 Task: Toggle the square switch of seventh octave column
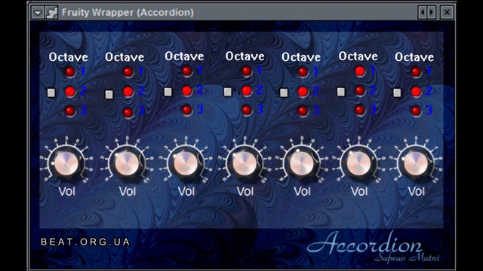tap(398, 93)
